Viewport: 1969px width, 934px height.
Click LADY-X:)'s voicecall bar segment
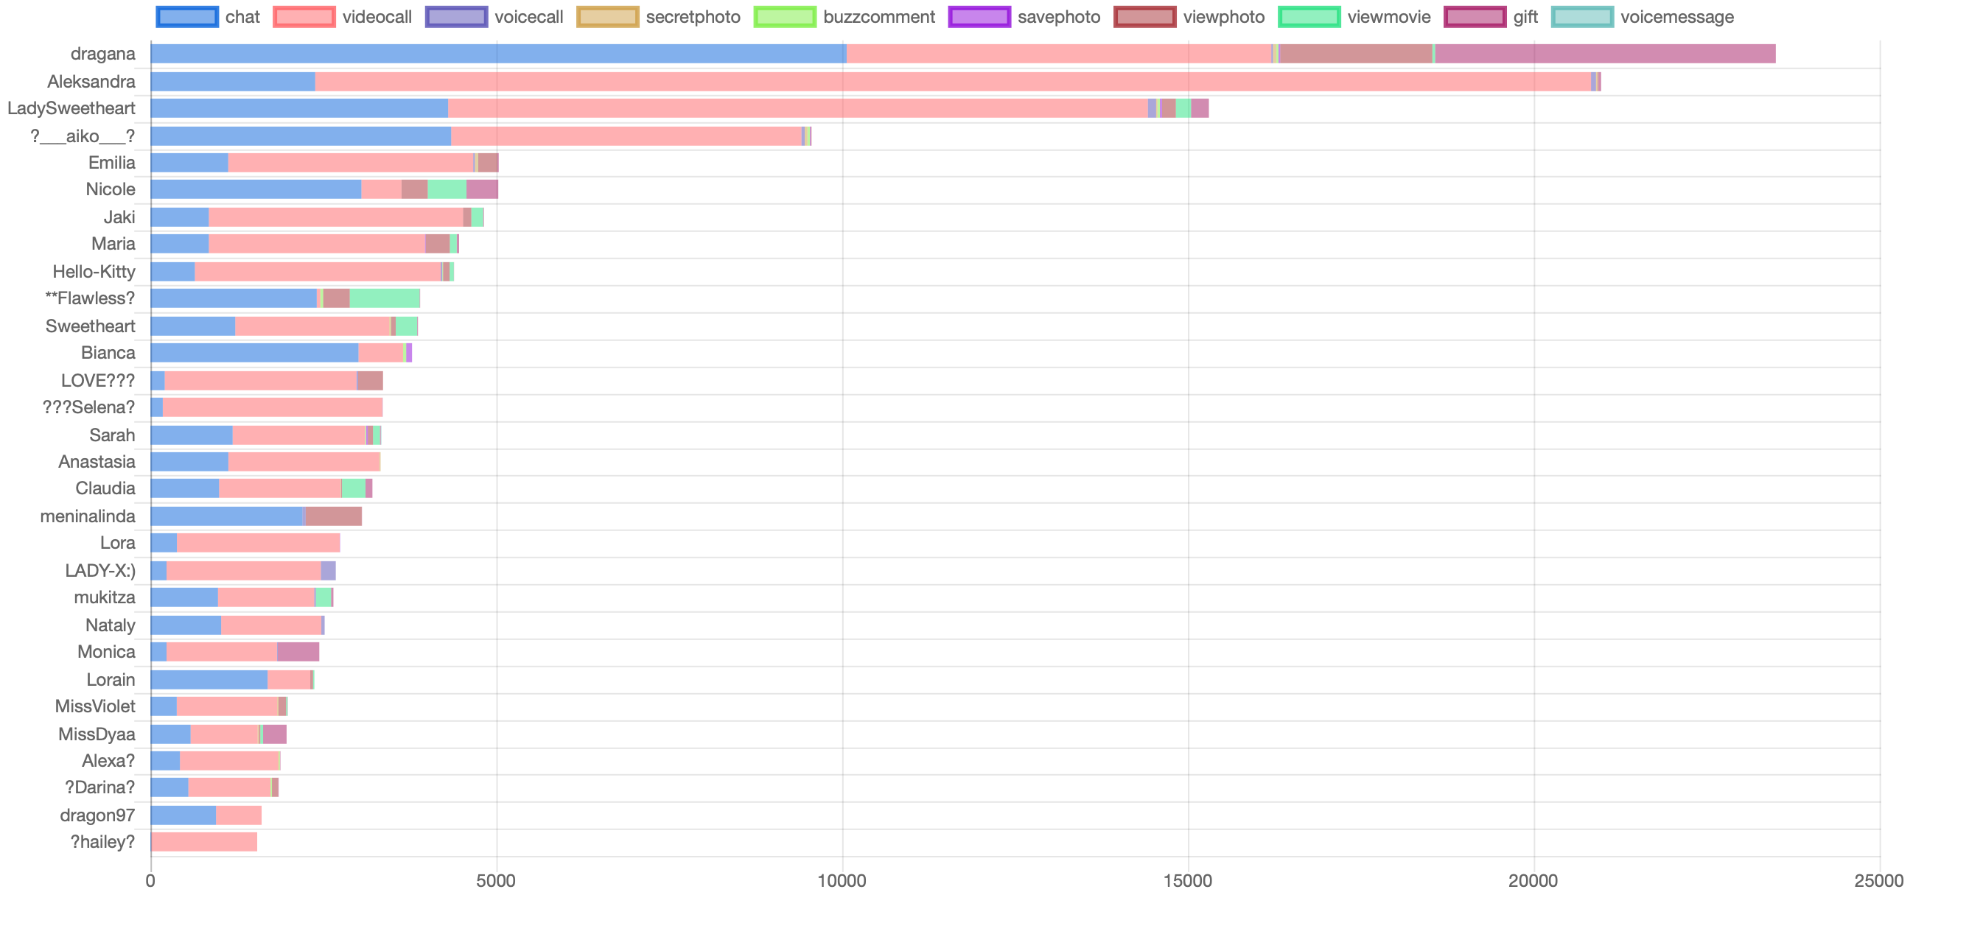(x=329, y=571)
